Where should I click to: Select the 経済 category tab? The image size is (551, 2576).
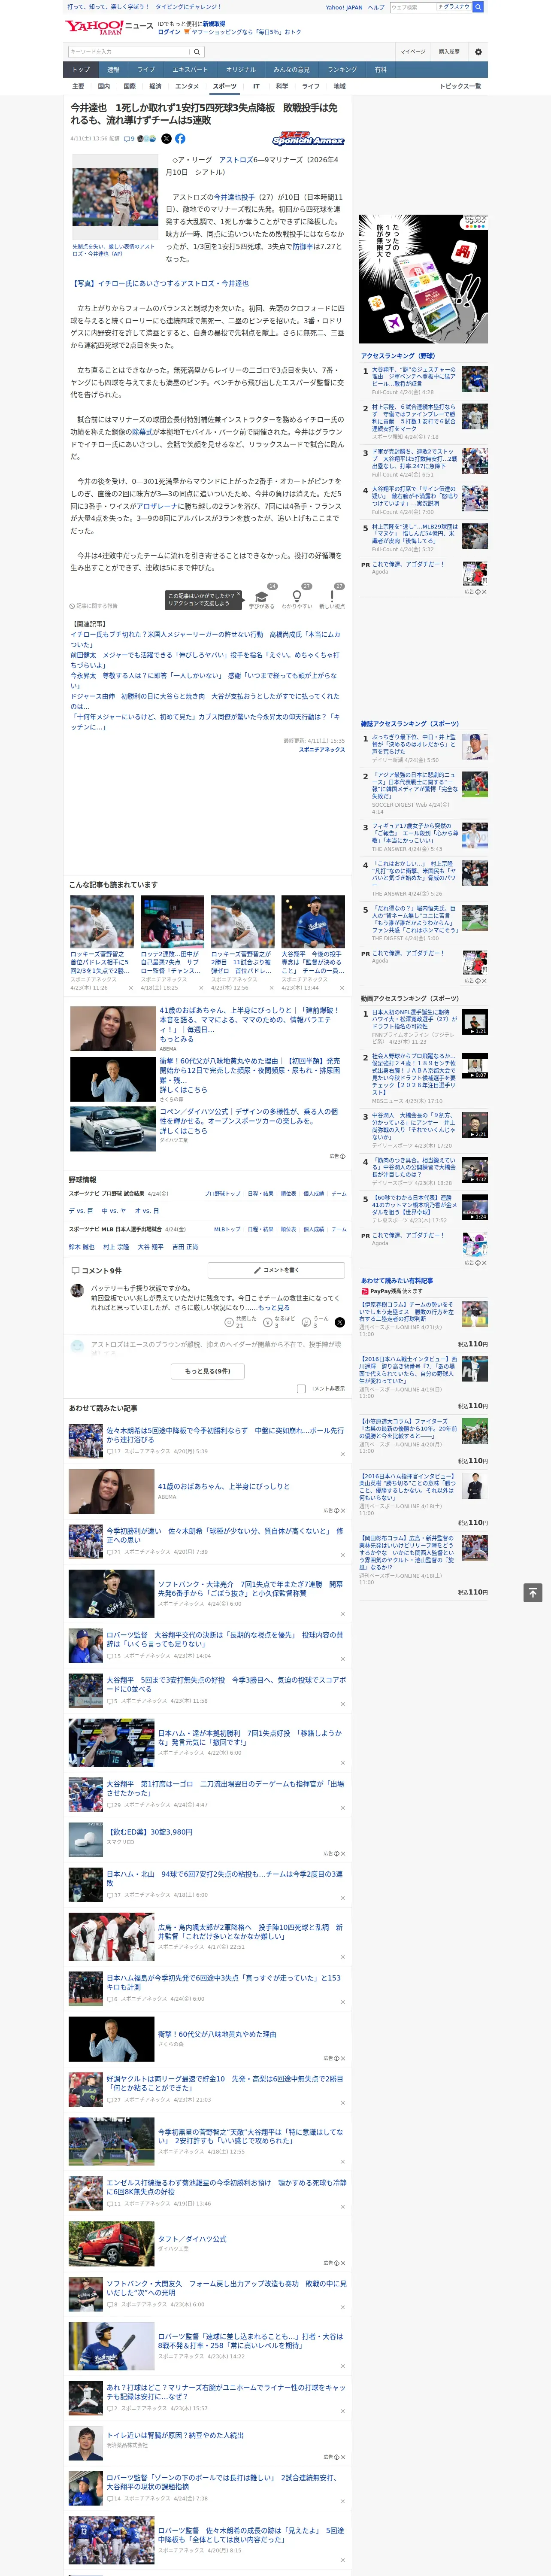155,86
